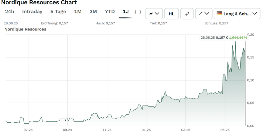The width and height of the screenshot is (261, 137).
Task: Show the 5 Tage chart range
Action: (58, 12)
